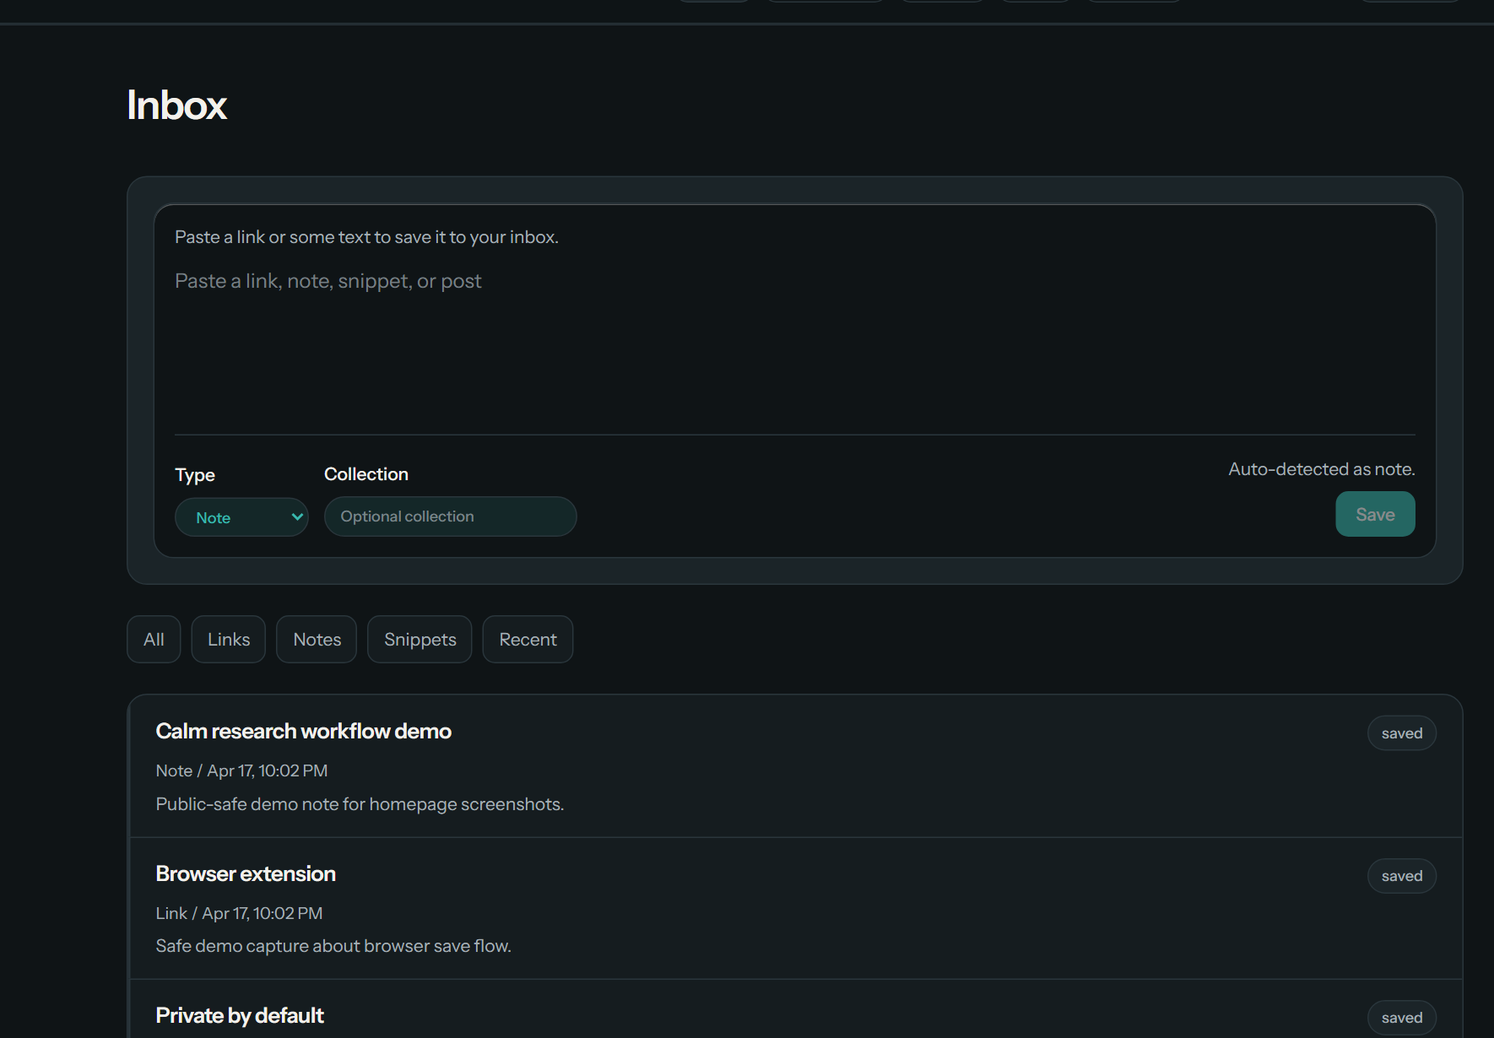Click saved badge on Calm research workflow demo
The width and height of the screenshot is (1494, 1038).
pos(1401,733)
